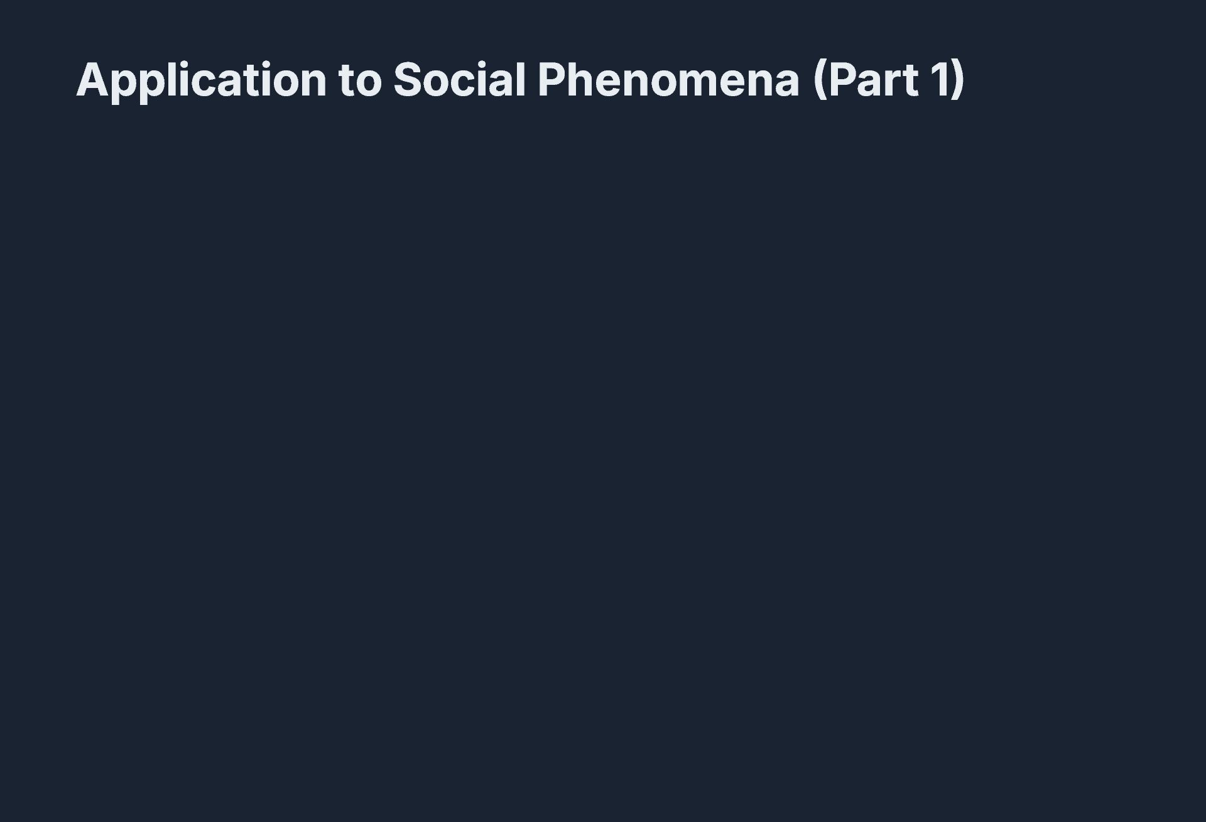Click the final "n" of "Application"
1206x822 pixels.
[313, 82]
